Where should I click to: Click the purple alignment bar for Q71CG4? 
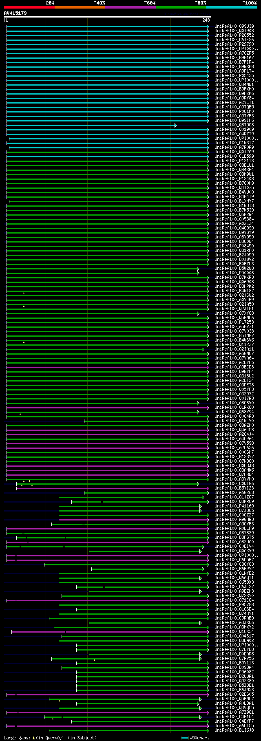pos(108,600)
